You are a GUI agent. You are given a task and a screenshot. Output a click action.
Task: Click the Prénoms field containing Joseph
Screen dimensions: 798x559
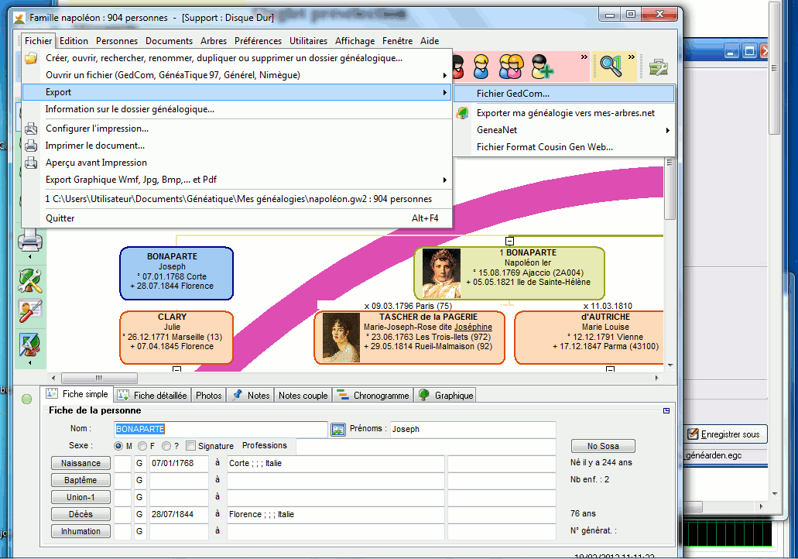pos(473,429)
